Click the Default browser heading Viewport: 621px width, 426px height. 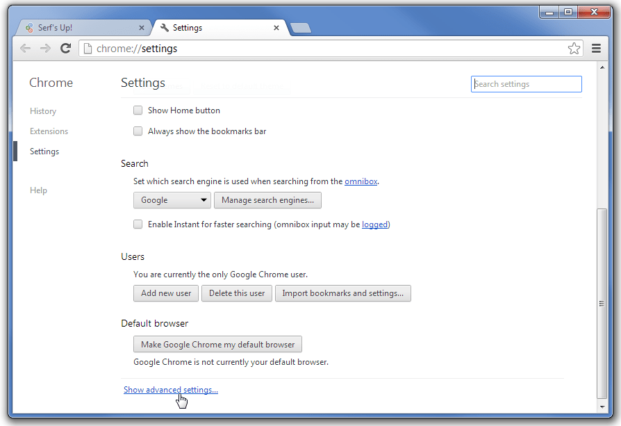click(154, 323)
